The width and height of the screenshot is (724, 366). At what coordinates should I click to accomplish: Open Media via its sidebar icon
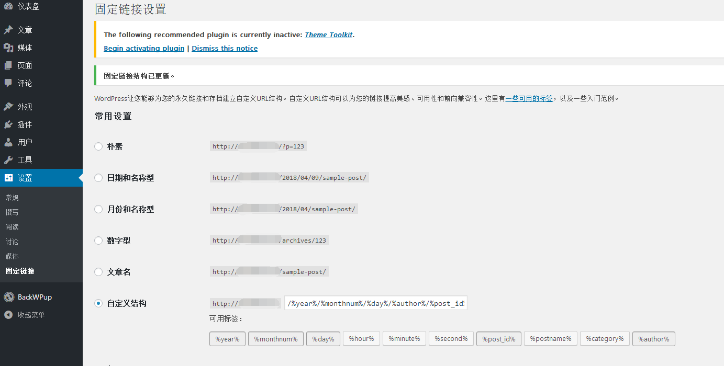point(8,48)
